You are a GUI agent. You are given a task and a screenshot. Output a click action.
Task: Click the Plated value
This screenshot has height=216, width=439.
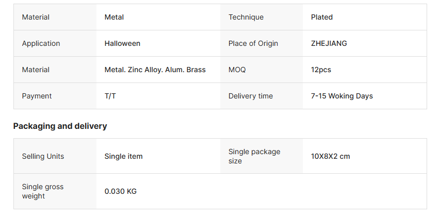(x=322, y=17)
